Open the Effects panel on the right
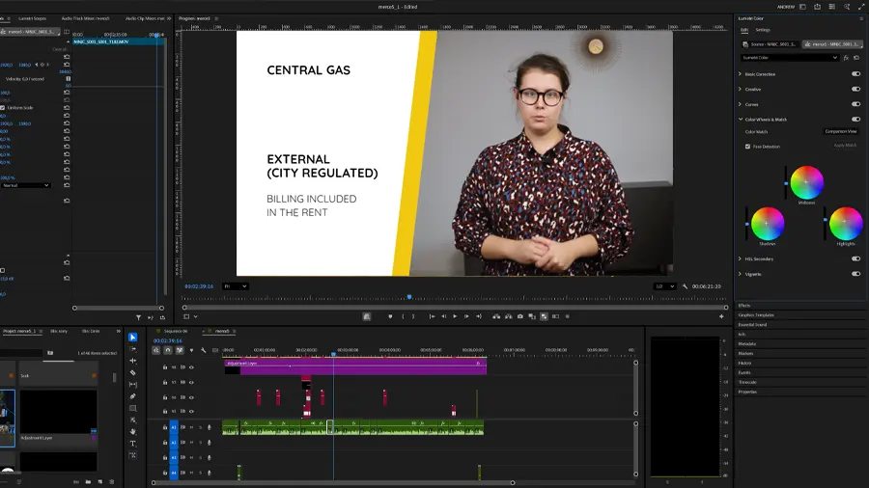Image resolution: width=869 pixels, height=488 pixels. click(744, 306)
